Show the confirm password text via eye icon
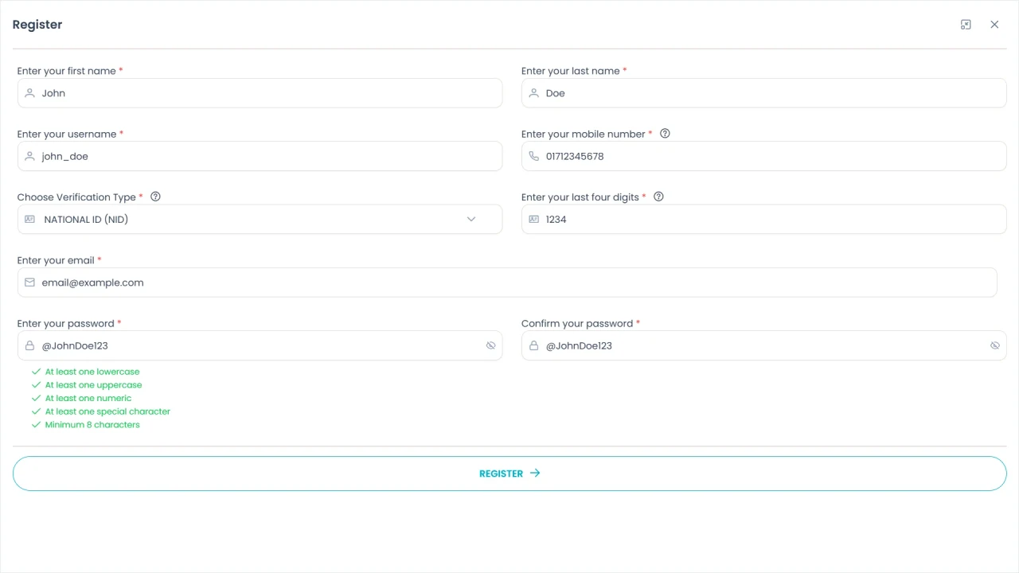Screen dimensions: 1019x573 994,345
